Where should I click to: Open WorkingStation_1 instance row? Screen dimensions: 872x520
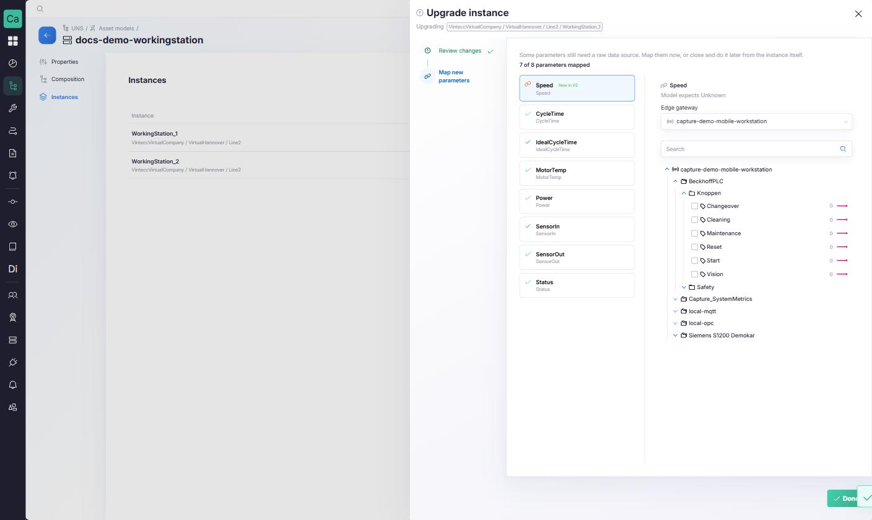point(269,137)
